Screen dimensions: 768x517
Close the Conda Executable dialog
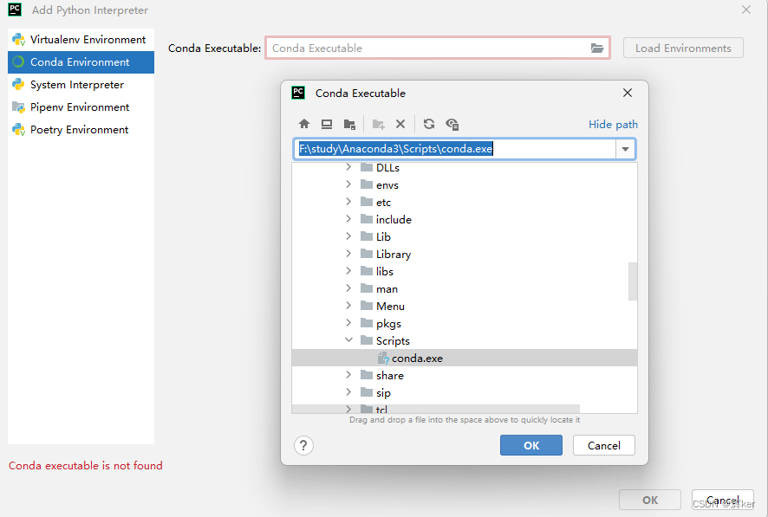coord(628,93)
